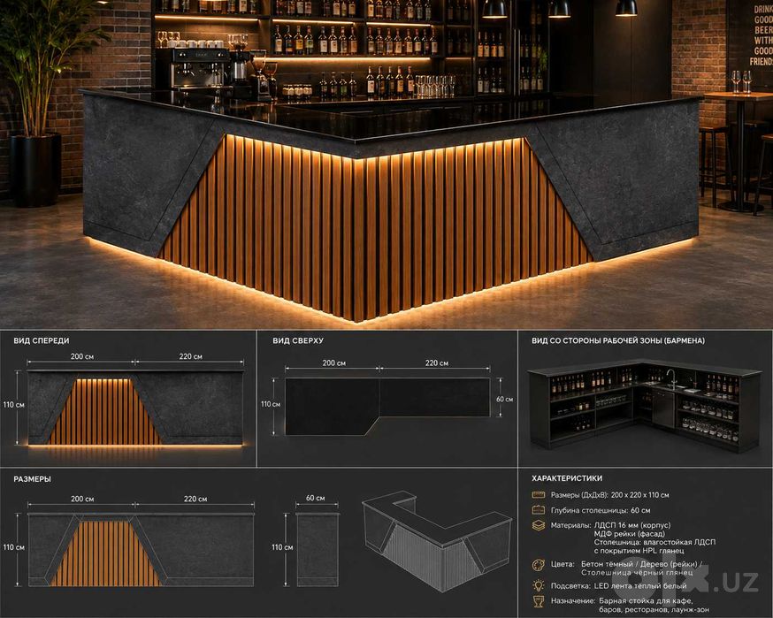This screenshot has width=773, height=618.
Task: Click the palette icon beside Цвета
Action: point(538,564)
